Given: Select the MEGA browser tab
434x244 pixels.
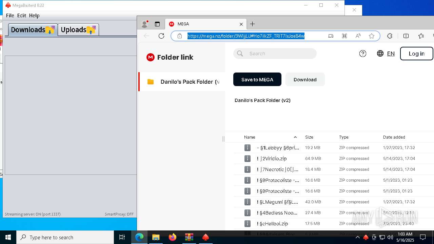Looking at the screenshot, I should [x=206, y=24].
